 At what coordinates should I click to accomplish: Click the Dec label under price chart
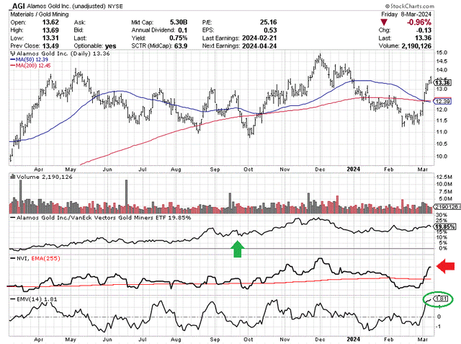click(320, 169)
